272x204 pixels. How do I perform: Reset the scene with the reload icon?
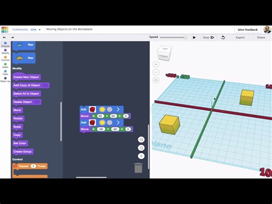pyautogui.click(x=223, y=38)
